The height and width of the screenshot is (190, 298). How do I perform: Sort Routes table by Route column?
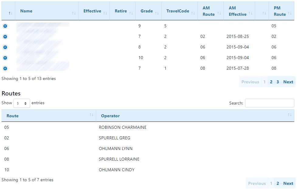tap(49, 116)
